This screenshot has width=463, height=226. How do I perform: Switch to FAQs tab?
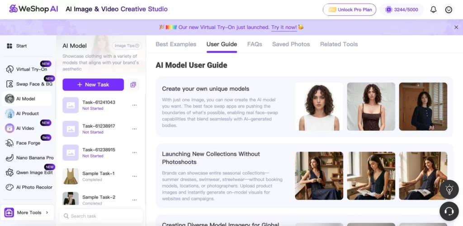[255, 44]
